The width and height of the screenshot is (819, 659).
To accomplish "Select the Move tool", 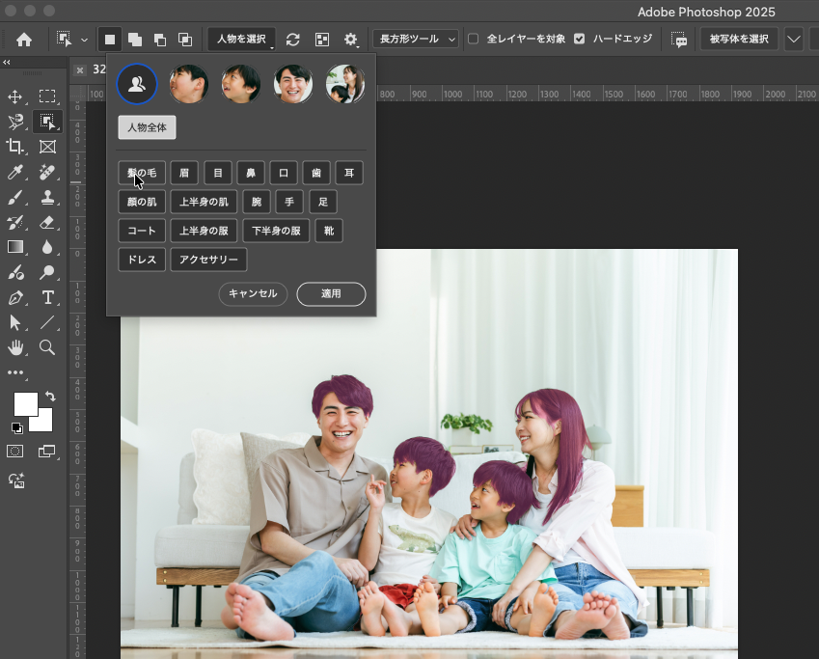I will (x=15, y=96).
